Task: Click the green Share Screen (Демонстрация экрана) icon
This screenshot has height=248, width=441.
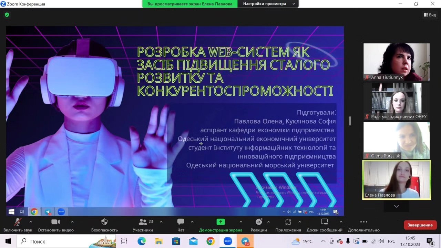Action: (220, 222)
